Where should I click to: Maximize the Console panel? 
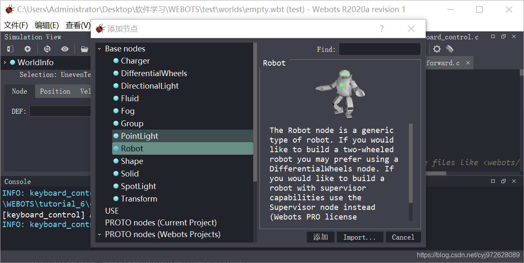pos(493,181)
